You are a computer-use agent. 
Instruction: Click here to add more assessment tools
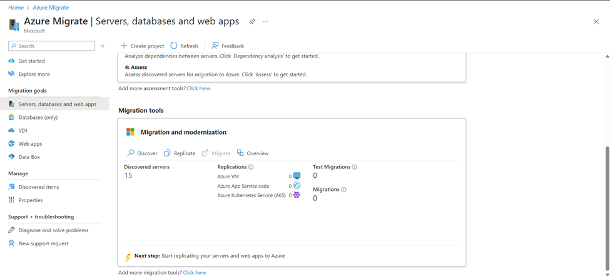point(199,88)
